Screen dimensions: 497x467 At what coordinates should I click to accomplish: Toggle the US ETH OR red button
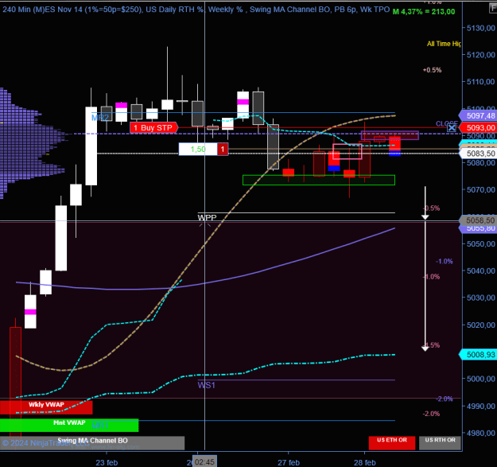pos(392,442)
